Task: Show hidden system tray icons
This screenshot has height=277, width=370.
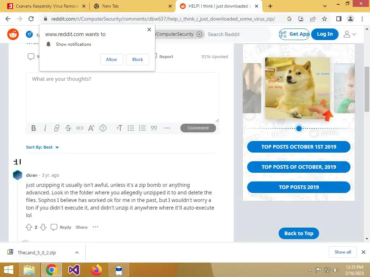Action: click(310, 270)
